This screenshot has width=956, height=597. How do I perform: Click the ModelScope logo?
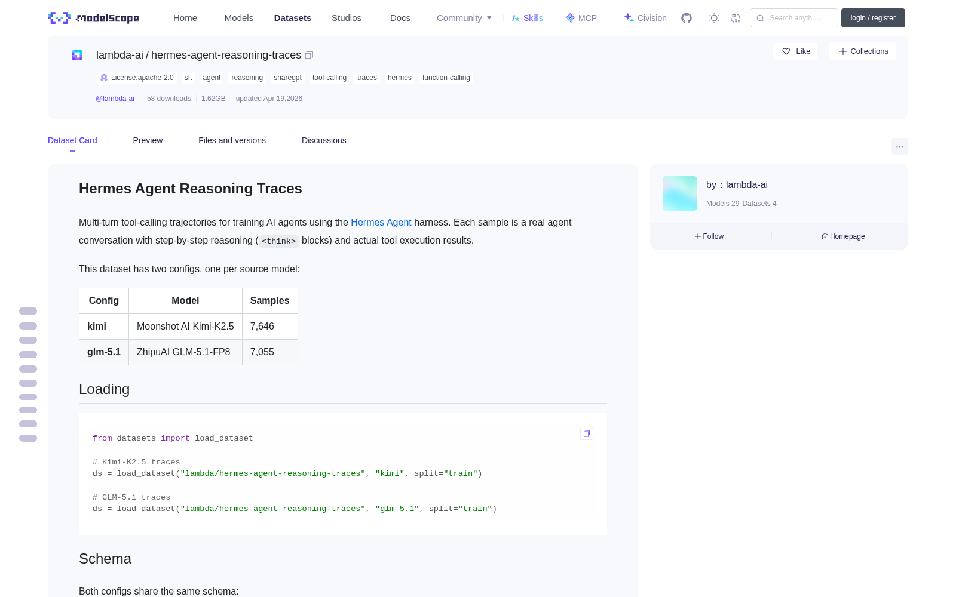click(93, 18)
